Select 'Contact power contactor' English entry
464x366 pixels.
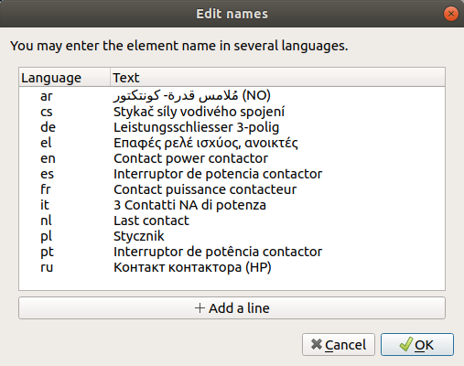point(190,158)
